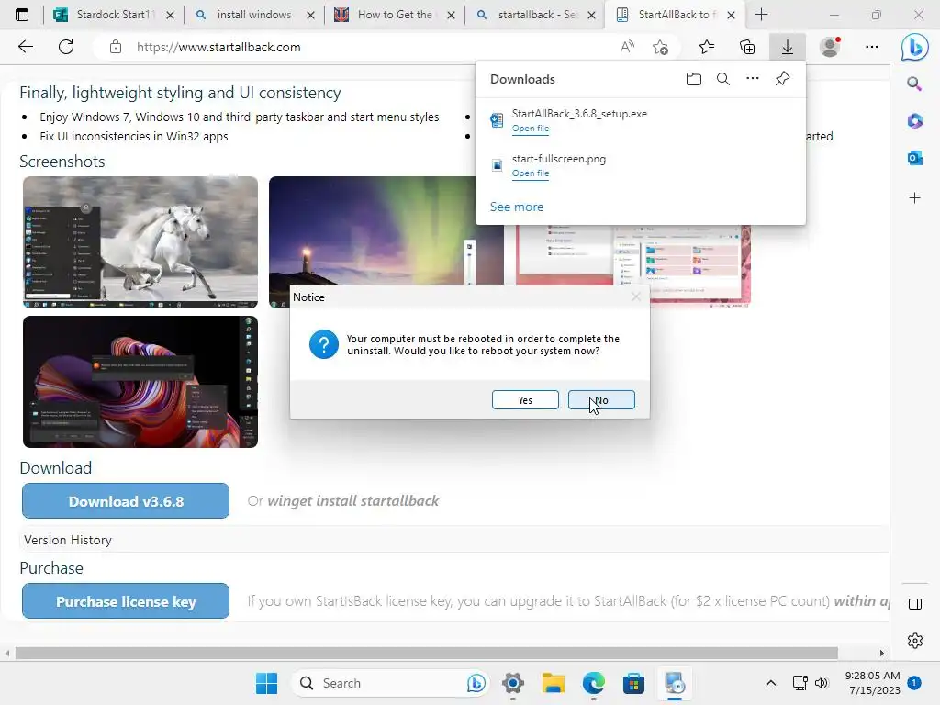Image resolution: width=940 pixels, height=705 pixels.
Task: Open Microsoft Store from taskbar
Action: tap(633, 683)
